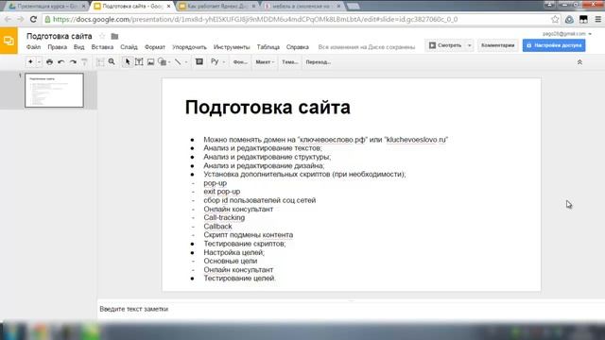605x340 pixels.
Task: Click the 'Callback' line
Action: [x=217, y=227]
